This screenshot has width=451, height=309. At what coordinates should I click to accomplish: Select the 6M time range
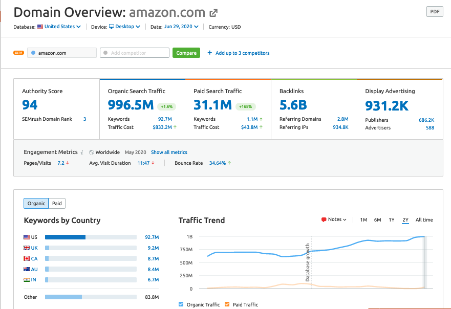click(x=378, y=220)
